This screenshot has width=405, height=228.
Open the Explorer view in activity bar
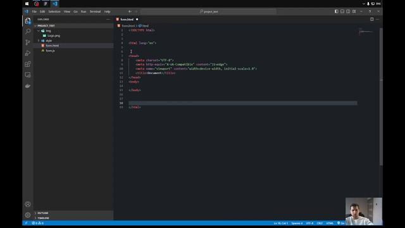click(28, 21)
